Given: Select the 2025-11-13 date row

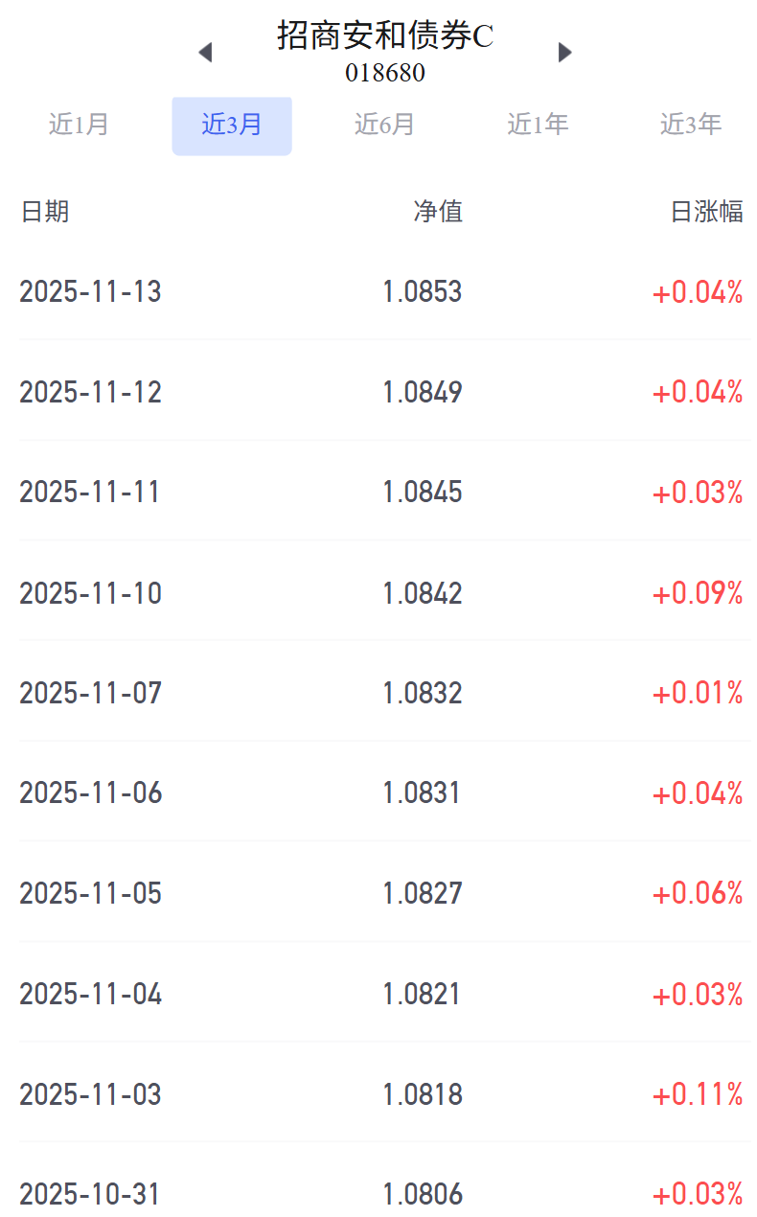Looking at the screenshot, I should point(90,292).
